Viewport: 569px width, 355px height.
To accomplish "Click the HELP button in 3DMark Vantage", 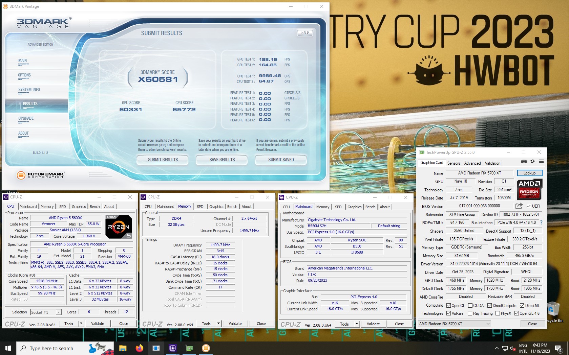I will coord(305,33).
